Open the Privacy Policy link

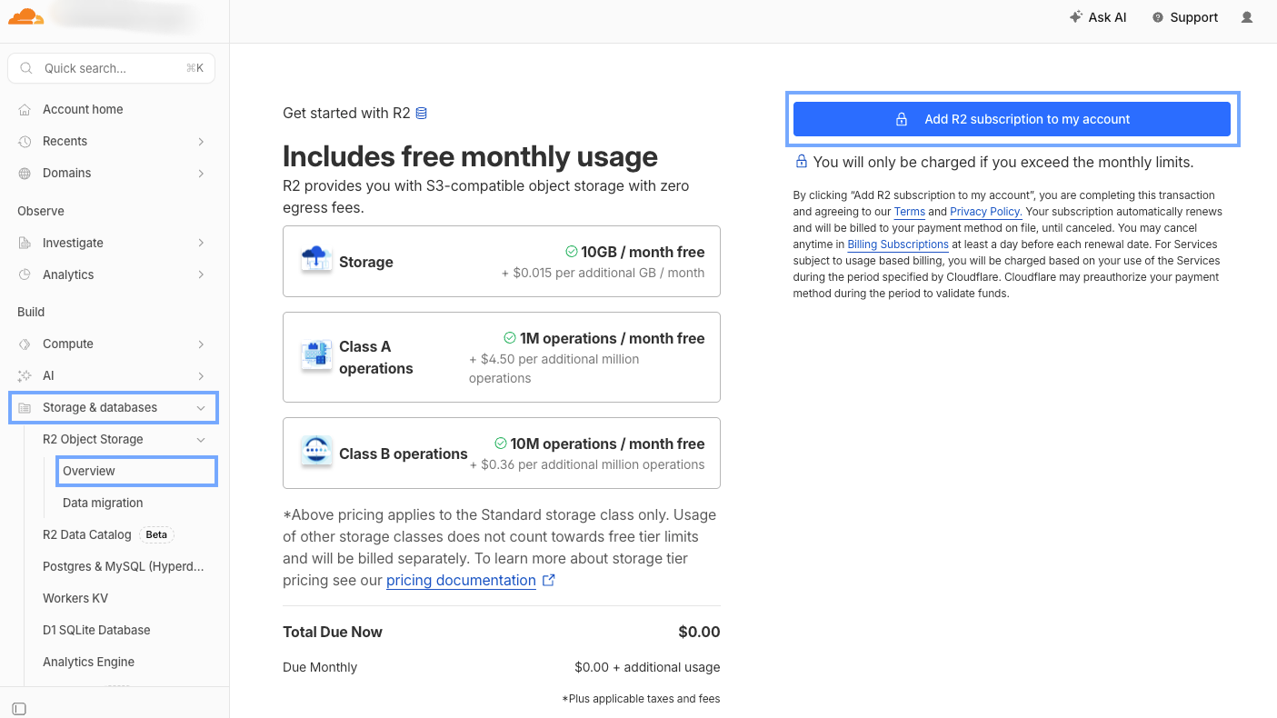(986, 212)
